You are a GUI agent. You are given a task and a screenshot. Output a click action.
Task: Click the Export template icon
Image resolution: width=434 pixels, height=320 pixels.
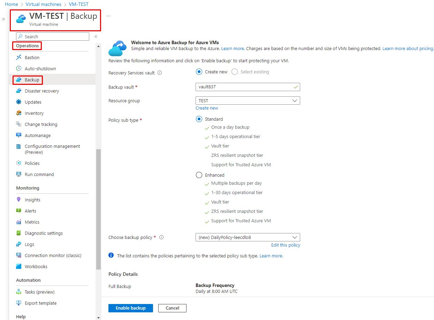19,303
